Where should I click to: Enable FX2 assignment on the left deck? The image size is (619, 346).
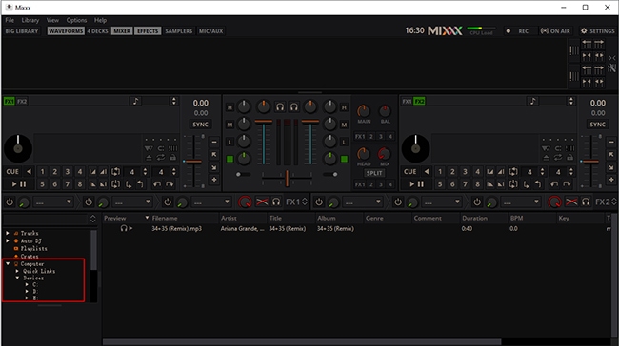click(x=22, y=102)
